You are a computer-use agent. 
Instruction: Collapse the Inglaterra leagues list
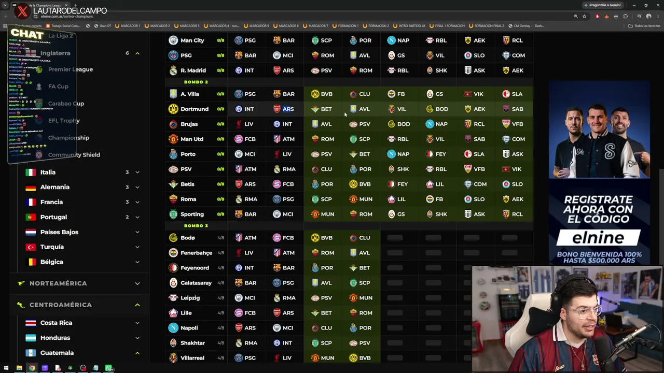click(137, 53)
